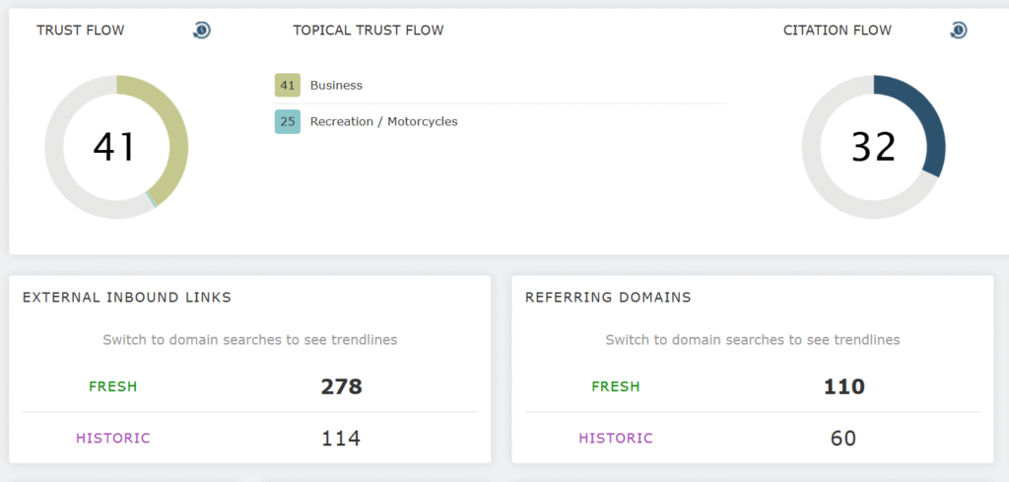Click the Trust Flow history icon
This screenshot has width=1009, height=482.
(x=201, y=31)
